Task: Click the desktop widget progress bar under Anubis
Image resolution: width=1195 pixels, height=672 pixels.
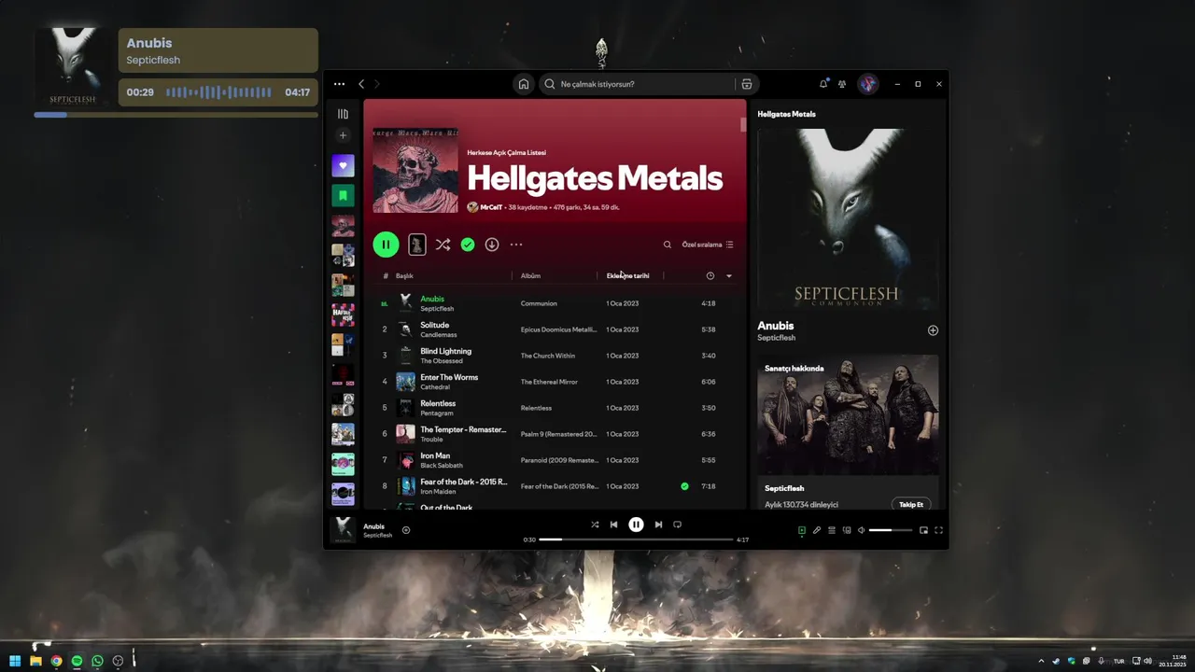Action: tap(176, 115)
